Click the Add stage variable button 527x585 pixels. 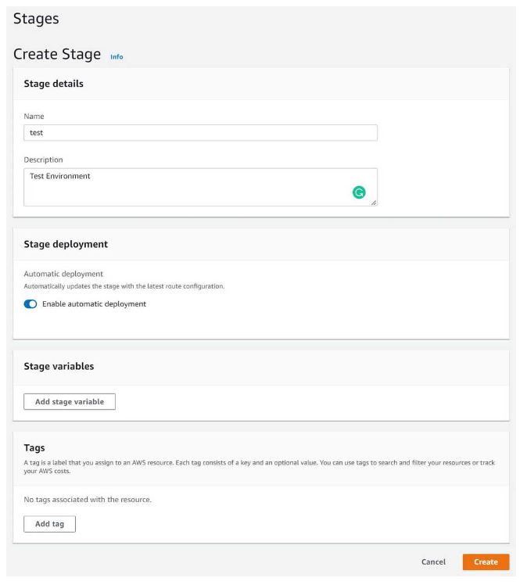(70, 401)
